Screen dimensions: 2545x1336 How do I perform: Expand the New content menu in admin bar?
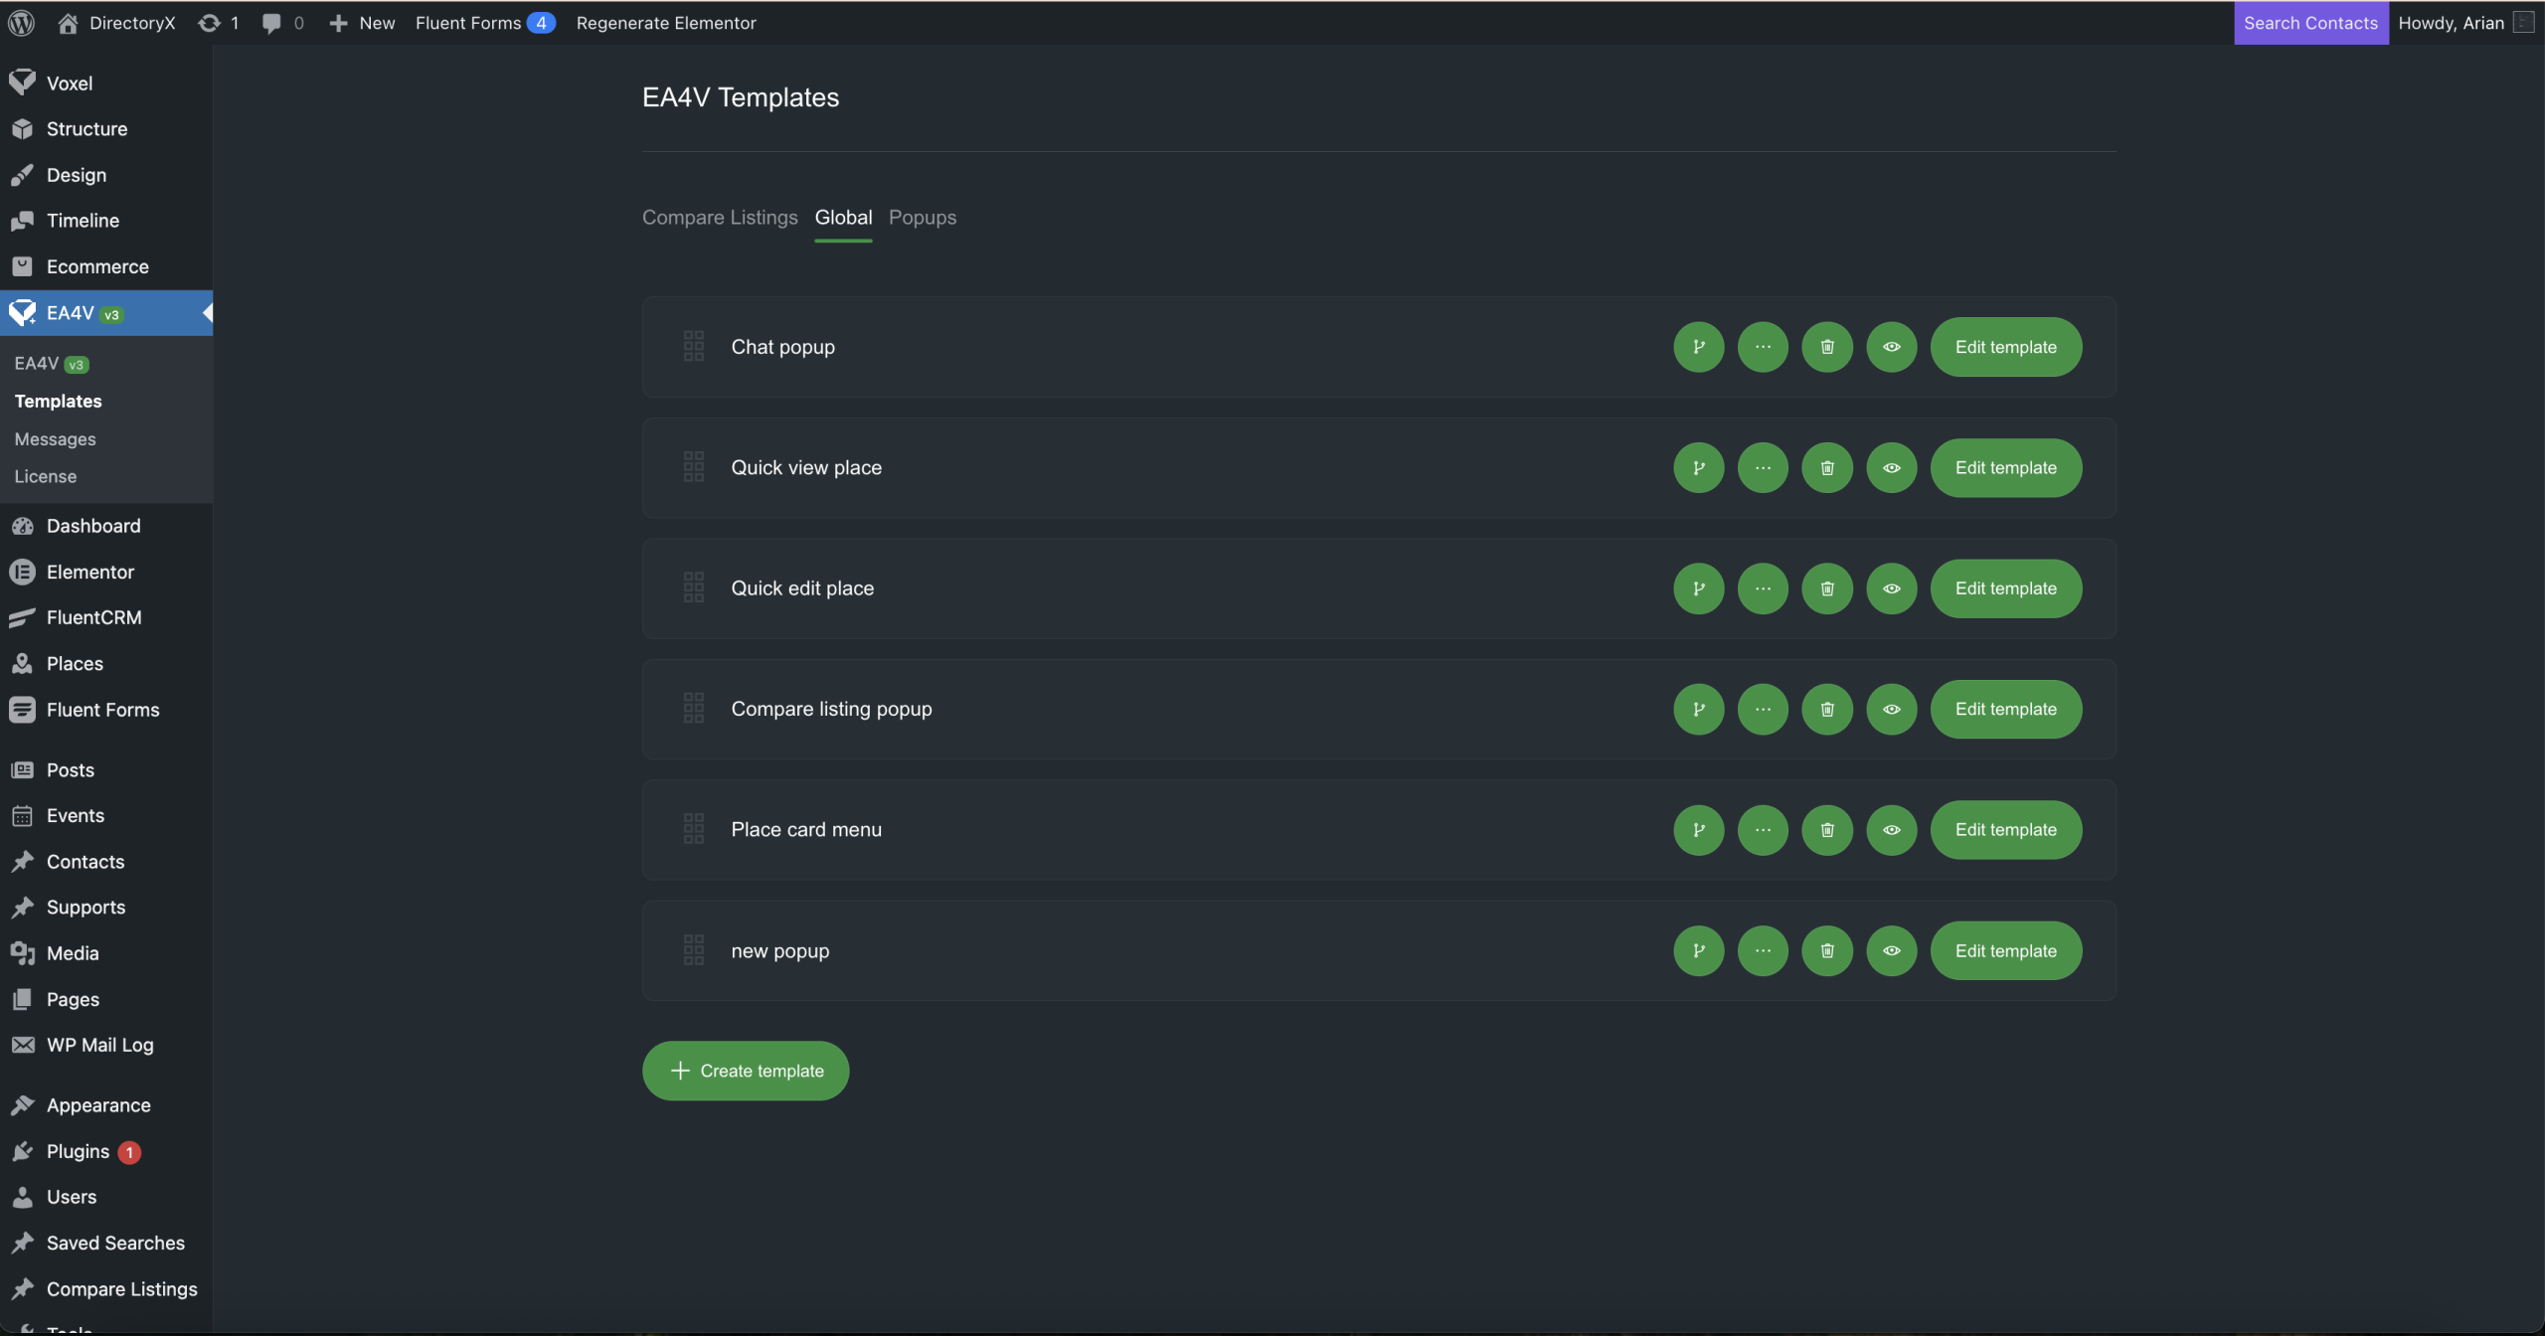[x=363, y=23]
